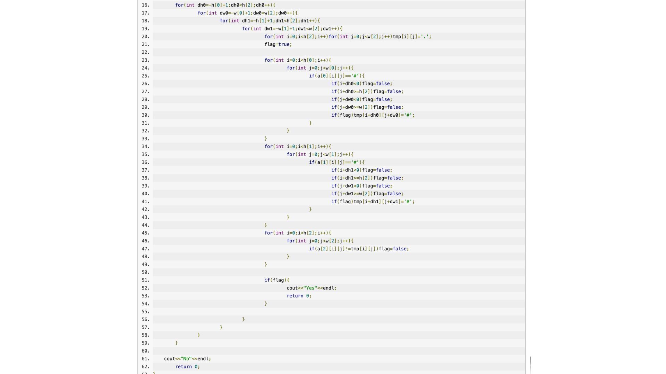Click line number 16 in the gutter
Image resolution: width=666 pixels, height=374 pixels.
(145, 5)
